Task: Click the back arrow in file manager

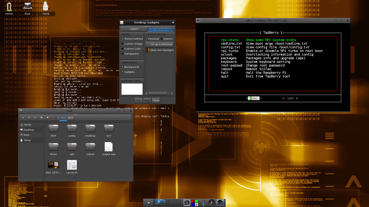Action: click(23, 117)
